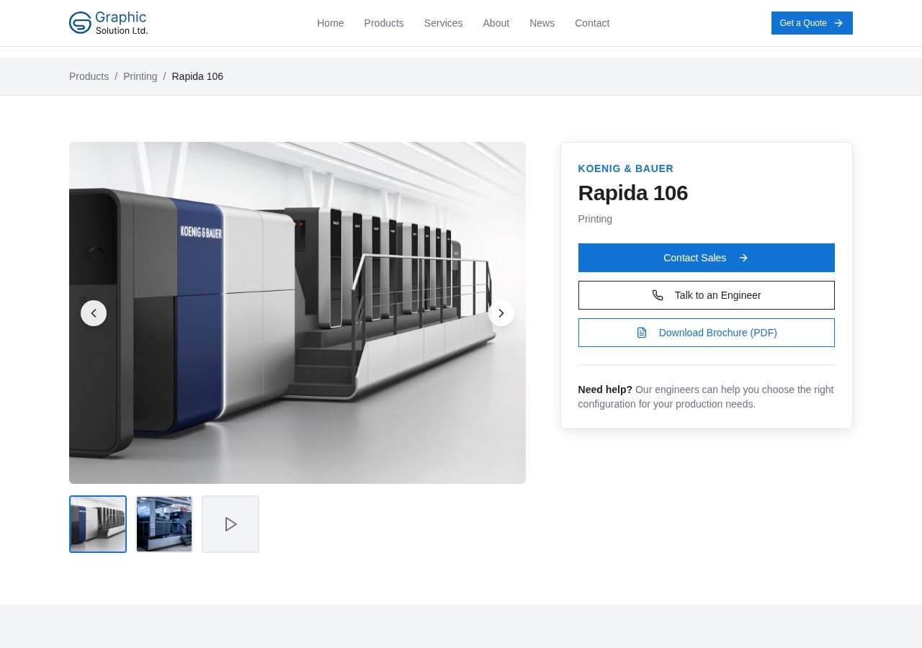
Task: Click the Printing label under the product title
Action: [595, 219]
